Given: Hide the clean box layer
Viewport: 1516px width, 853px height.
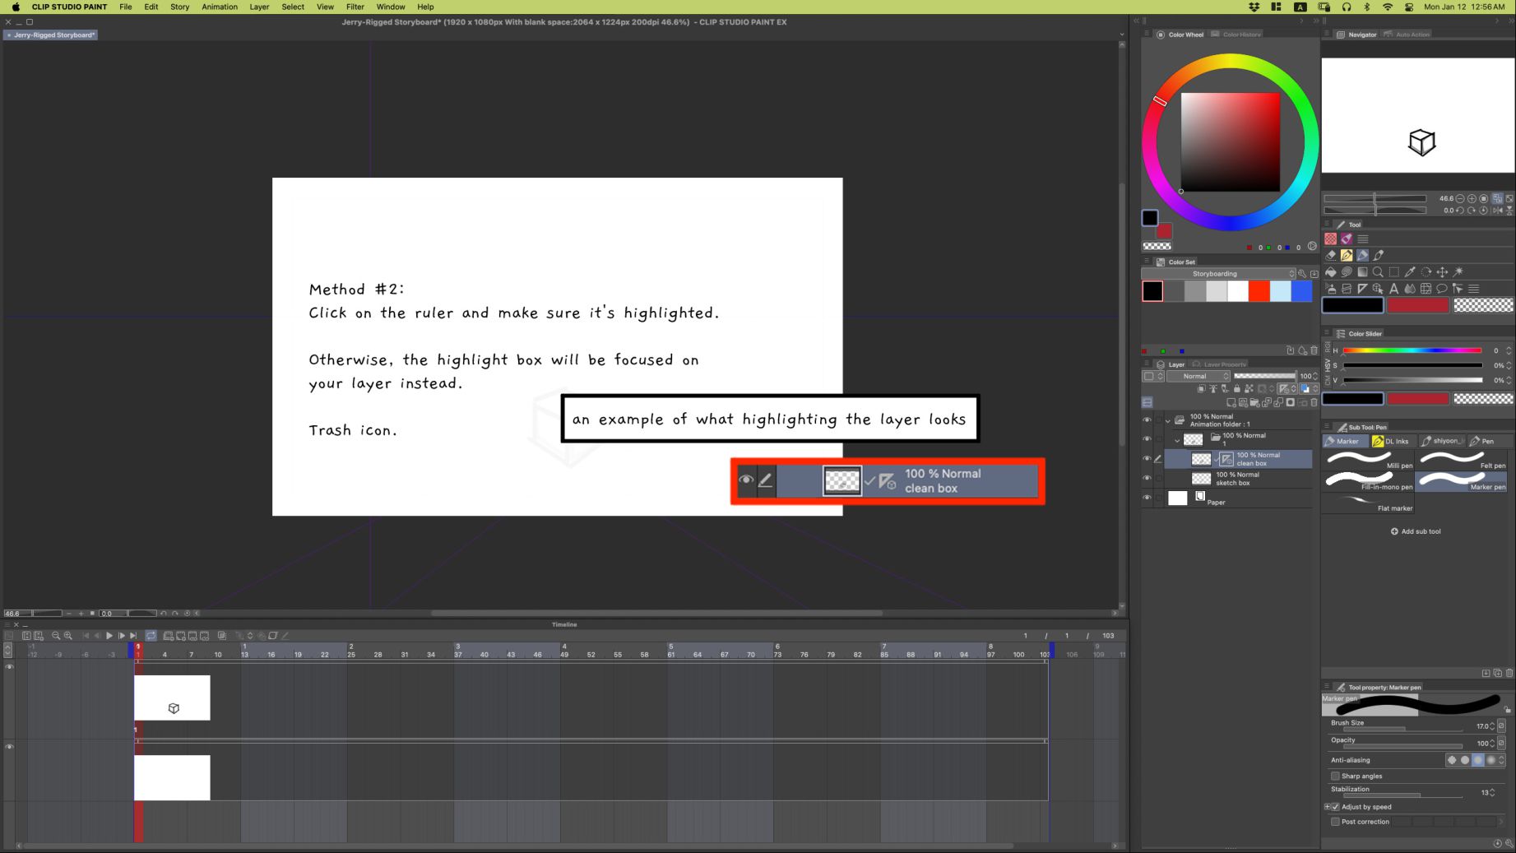Looking at the screenshot, I should [x=1147, y=459].
